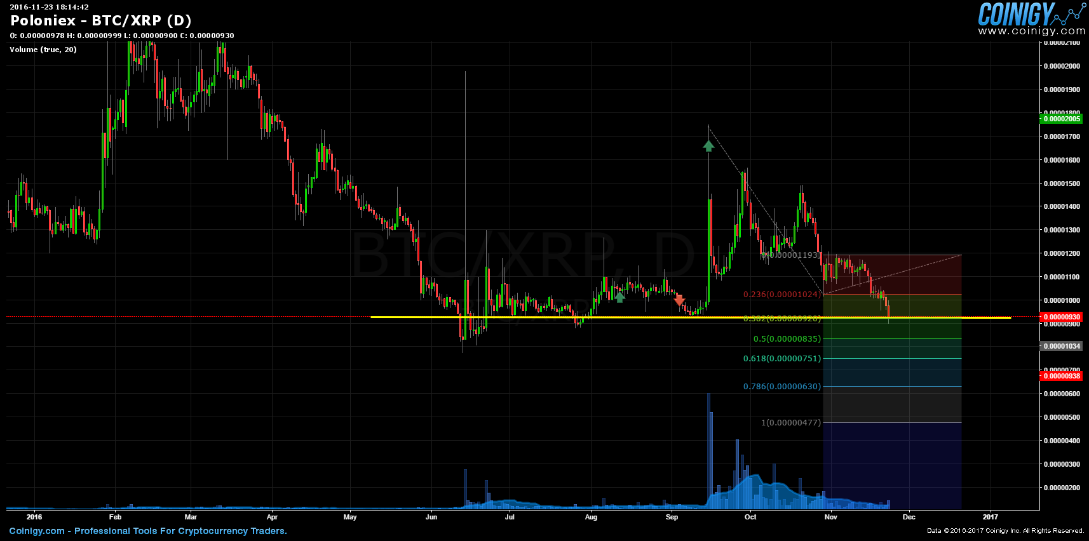Click the OHLC values line under the title
This screenshot has width=1089, height=541.
click(122, 36)
